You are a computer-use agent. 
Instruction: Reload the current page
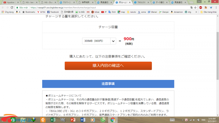coord(12,8)
